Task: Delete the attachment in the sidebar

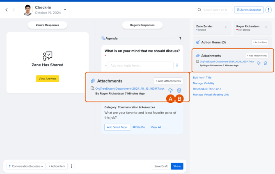Action: tap(265, 63)
